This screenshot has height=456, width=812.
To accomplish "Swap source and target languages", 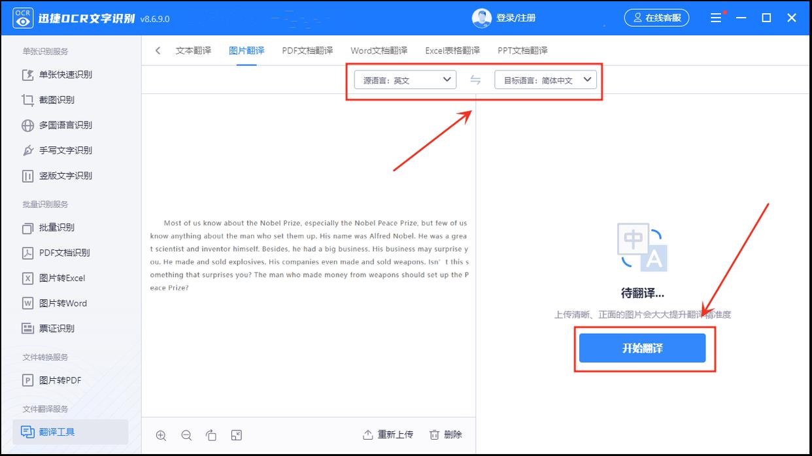I will [475, 80].
